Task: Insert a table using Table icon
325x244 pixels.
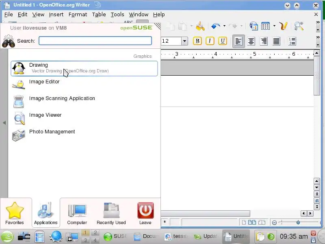Action: (265, 26)
